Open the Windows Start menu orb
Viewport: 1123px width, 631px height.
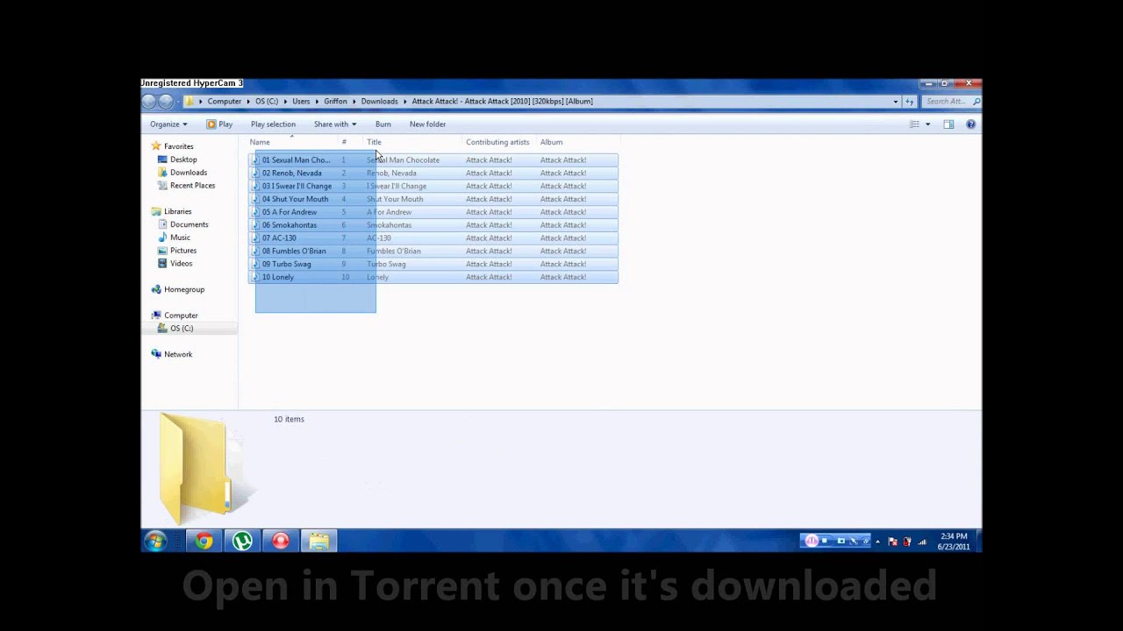point(156,541)
